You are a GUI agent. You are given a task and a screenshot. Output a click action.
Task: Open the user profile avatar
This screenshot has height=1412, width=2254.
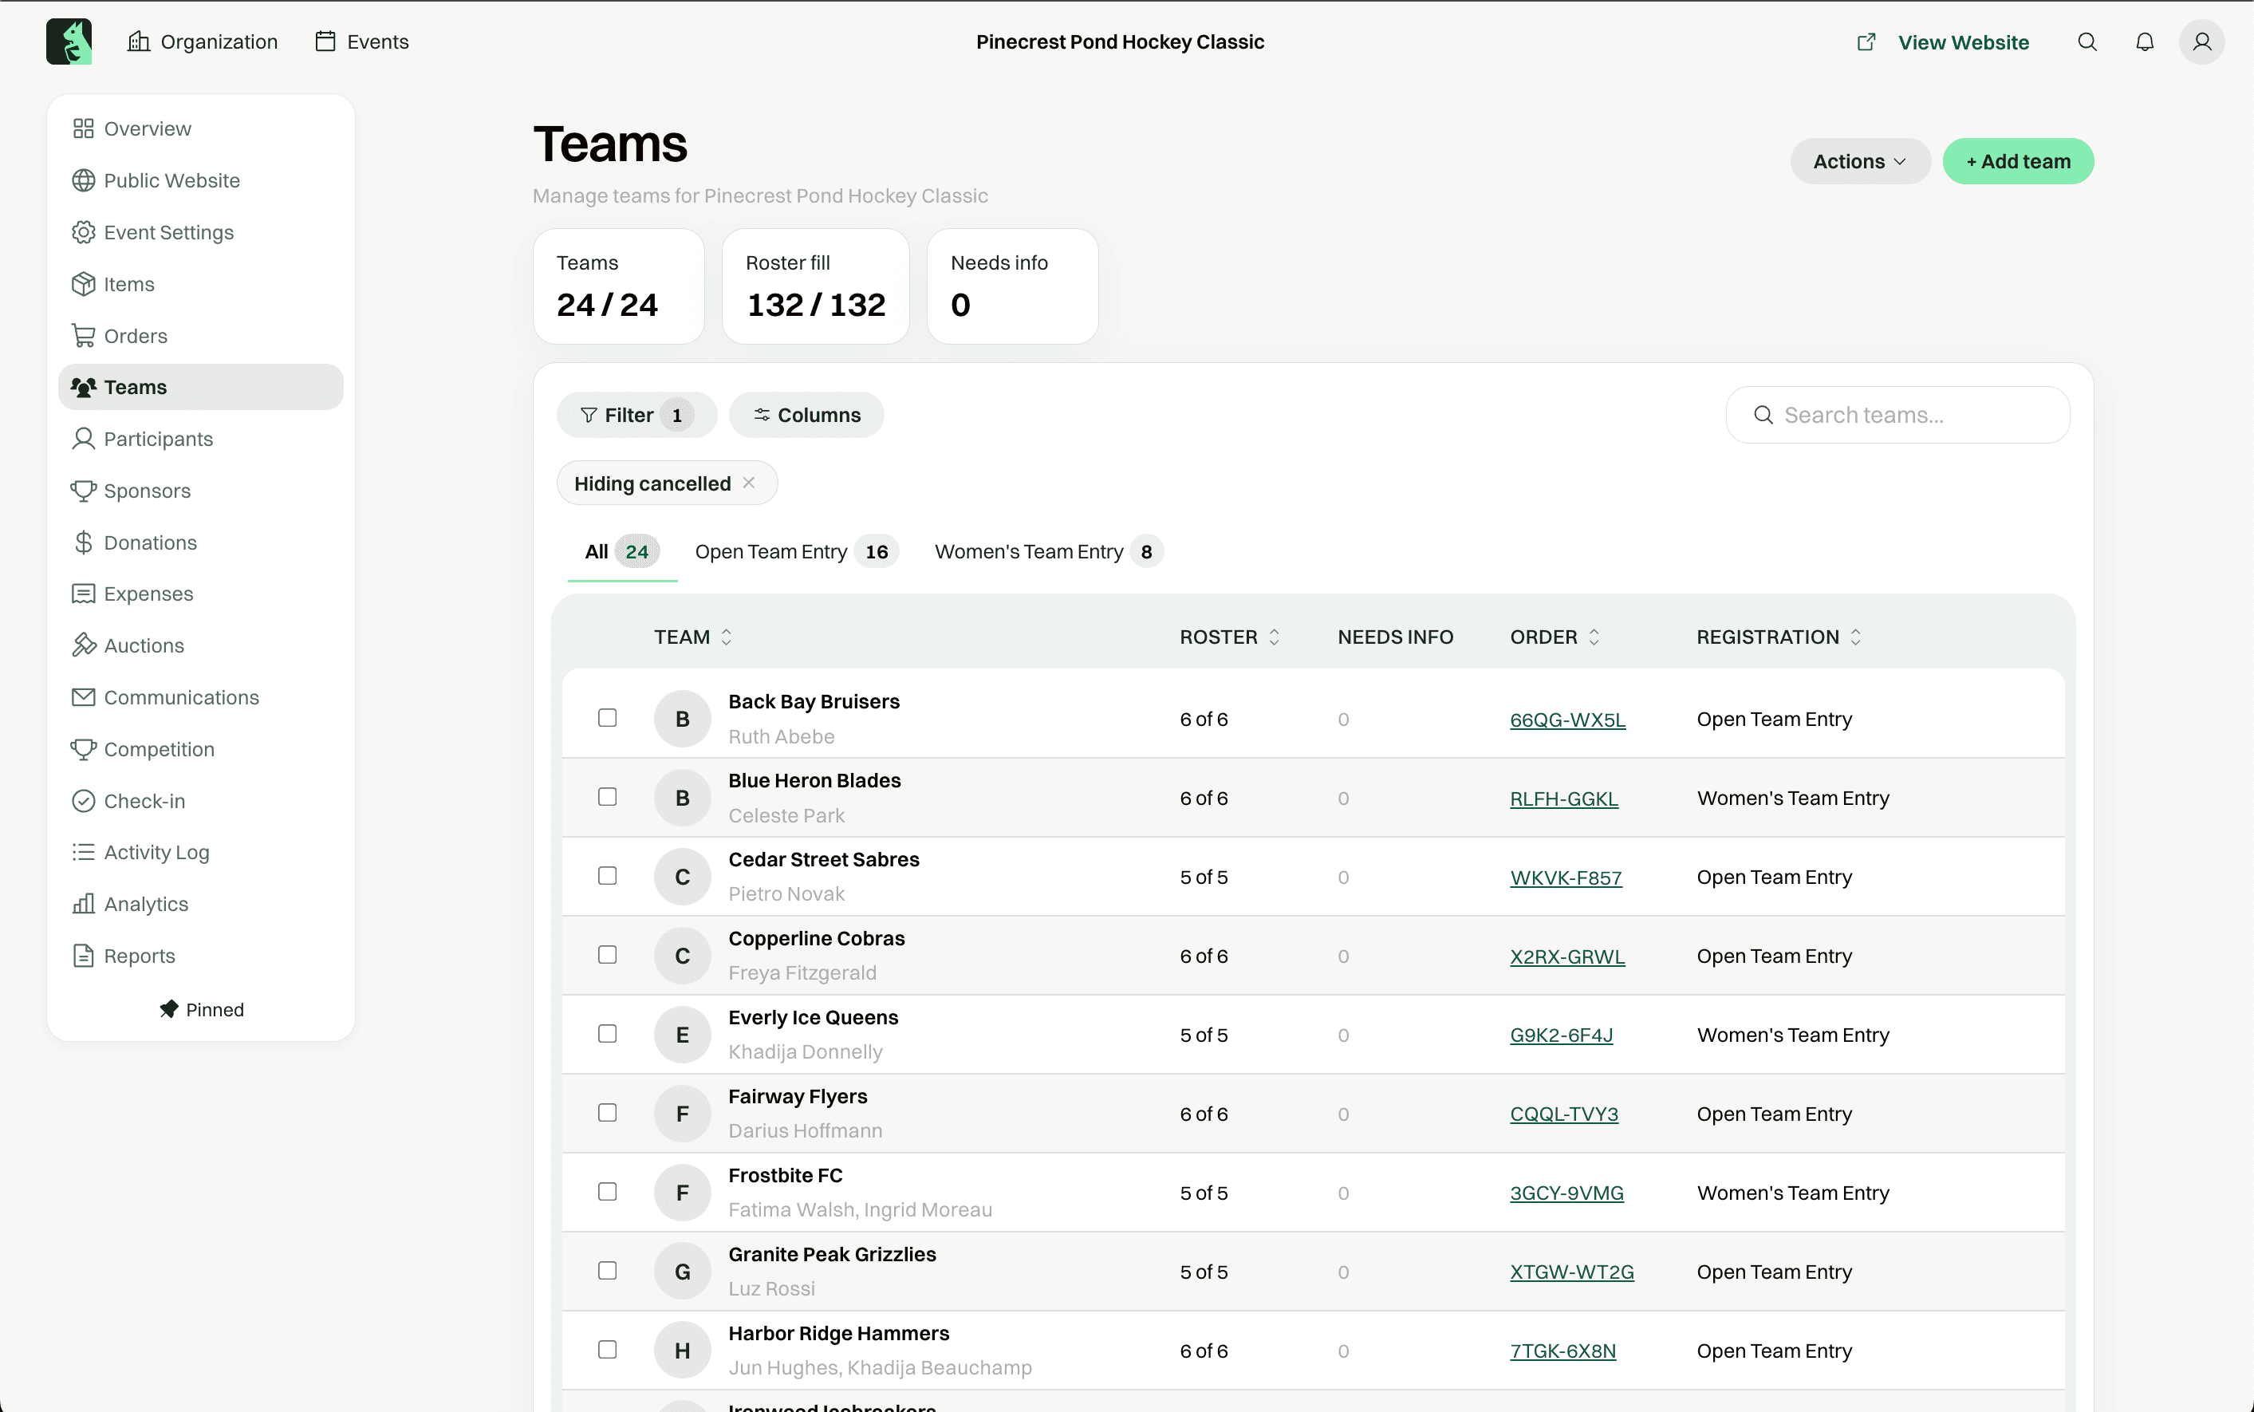(x=2201, y=42)
